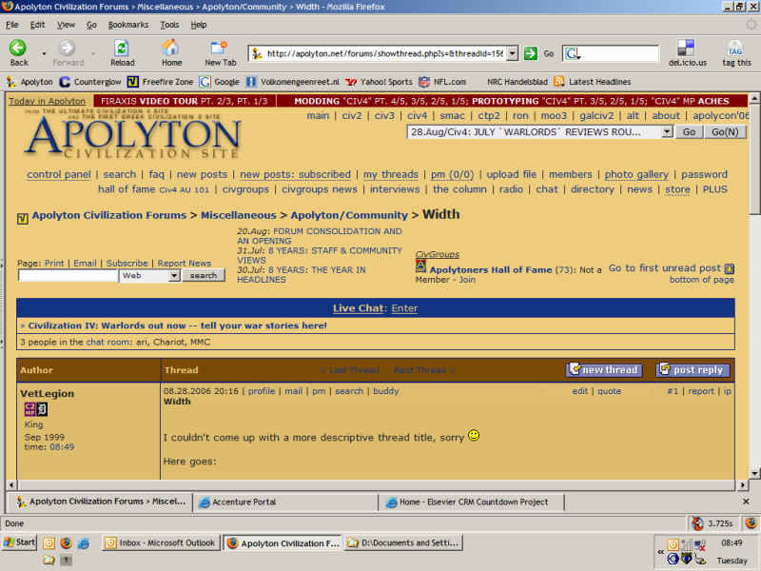Open the Tools menu
761x571 pixels.
[169, 25]
